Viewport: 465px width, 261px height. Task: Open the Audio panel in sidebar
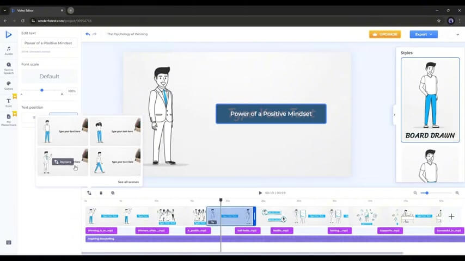click(x=9, y=50)
